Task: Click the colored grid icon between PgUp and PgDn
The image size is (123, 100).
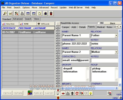Action: pos(30,93)
